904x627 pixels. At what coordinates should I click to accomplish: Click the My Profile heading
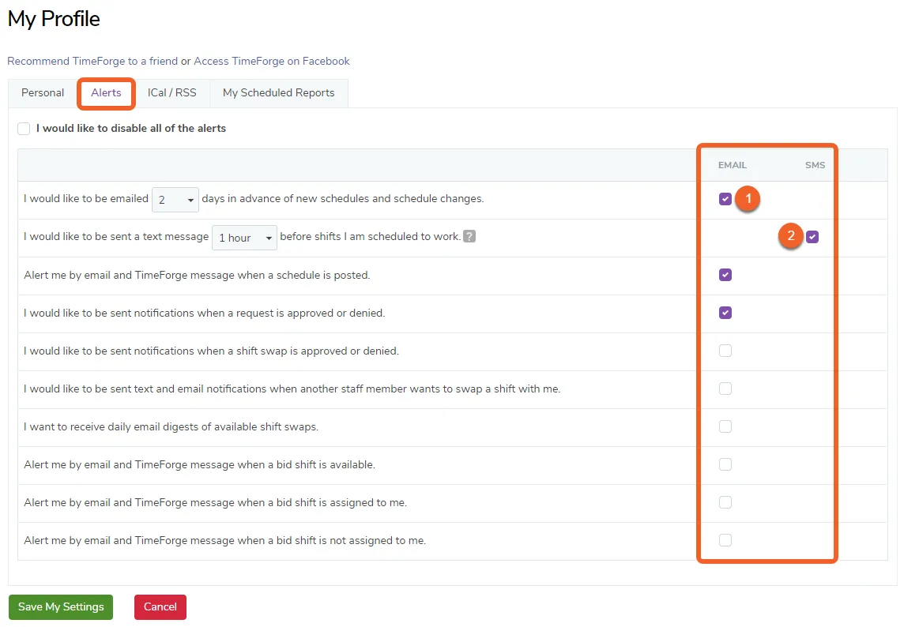pyautogui.click(x=54, y=19)
